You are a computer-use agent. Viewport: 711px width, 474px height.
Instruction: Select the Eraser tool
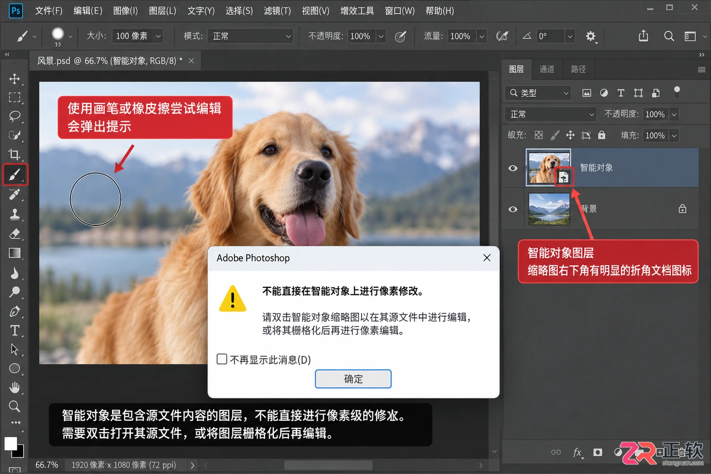(15, 234)
